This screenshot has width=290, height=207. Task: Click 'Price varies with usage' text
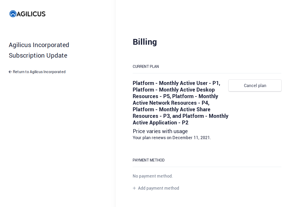point(160,131)
